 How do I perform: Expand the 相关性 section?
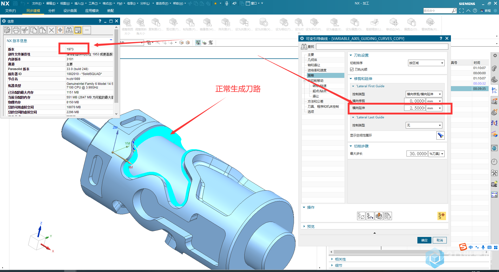pos(332,259)
